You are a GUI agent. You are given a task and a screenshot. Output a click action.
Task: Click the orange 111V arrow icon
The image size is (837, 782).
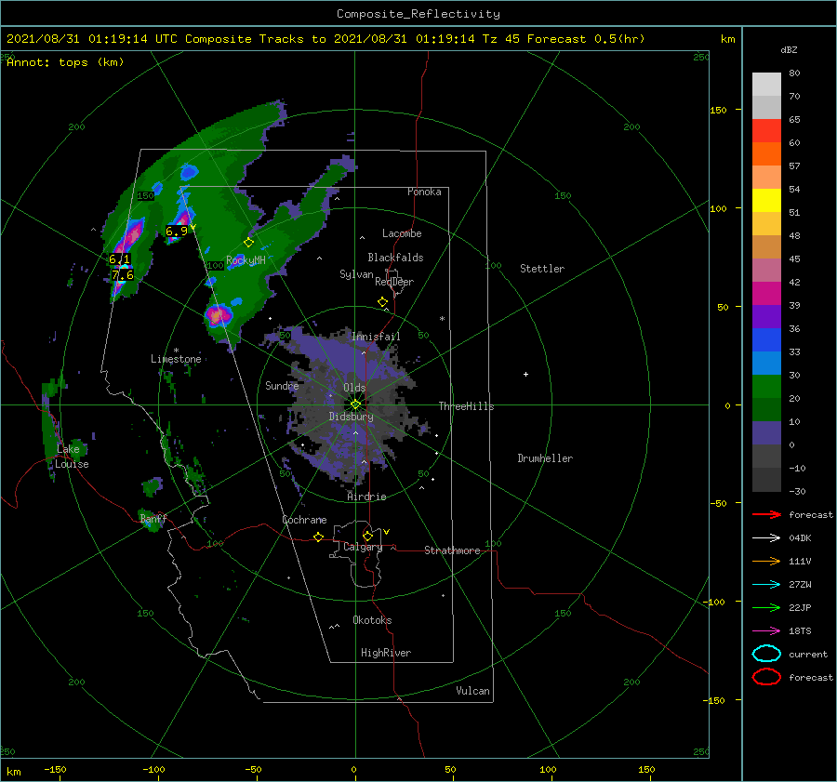click(x=766, y=561)
